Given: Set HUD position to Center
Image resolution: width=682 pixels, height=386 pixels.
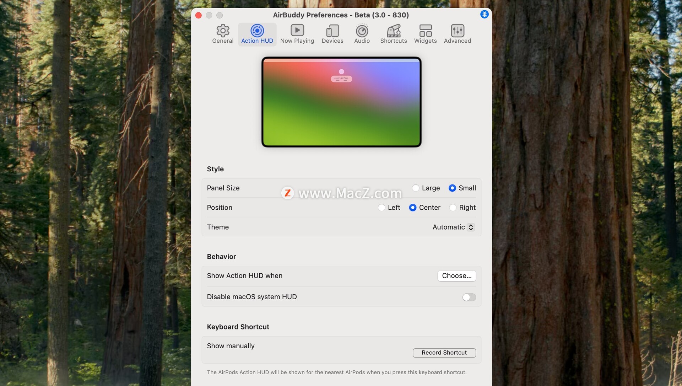Looking at the screenshot, I should click(x=413, y=208).
